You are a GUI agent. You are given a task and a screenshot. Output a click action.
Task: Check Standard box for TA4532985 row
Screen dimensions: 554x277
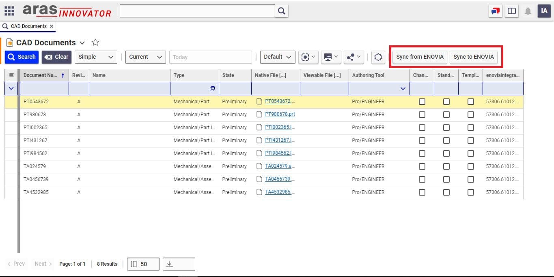446,192
